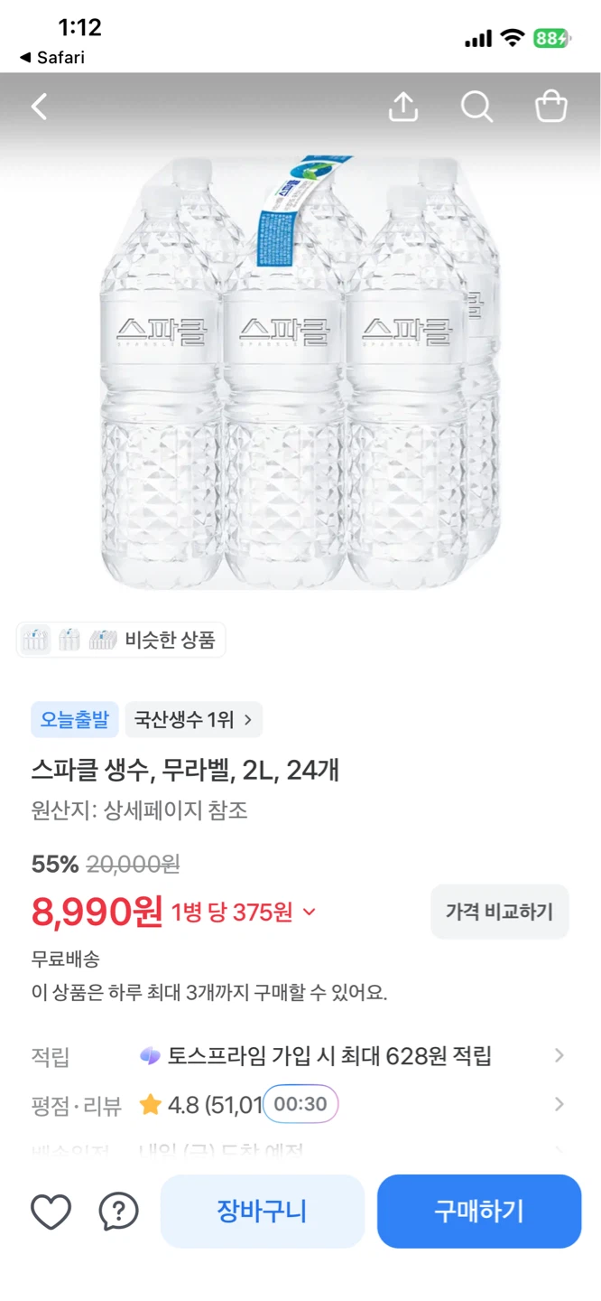Tap 비슷한 상품 similar products chip
This screenshot has width=601, height=1301.
pyautogui.click(x=121, y=641)
